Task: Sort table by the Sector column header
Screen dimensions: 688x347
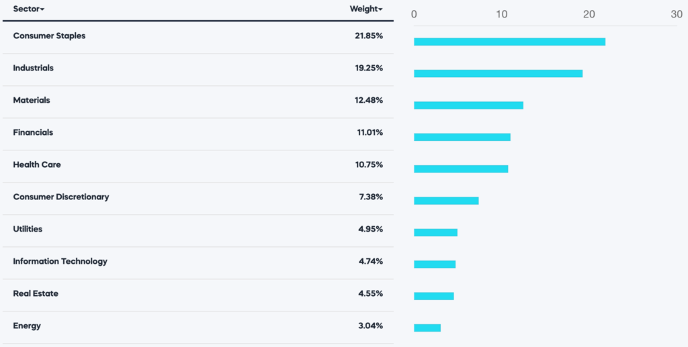Action: tap(28, 9)
